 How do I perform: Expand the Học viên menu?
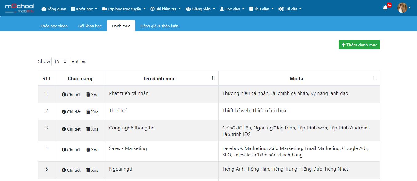click(232, 9)
